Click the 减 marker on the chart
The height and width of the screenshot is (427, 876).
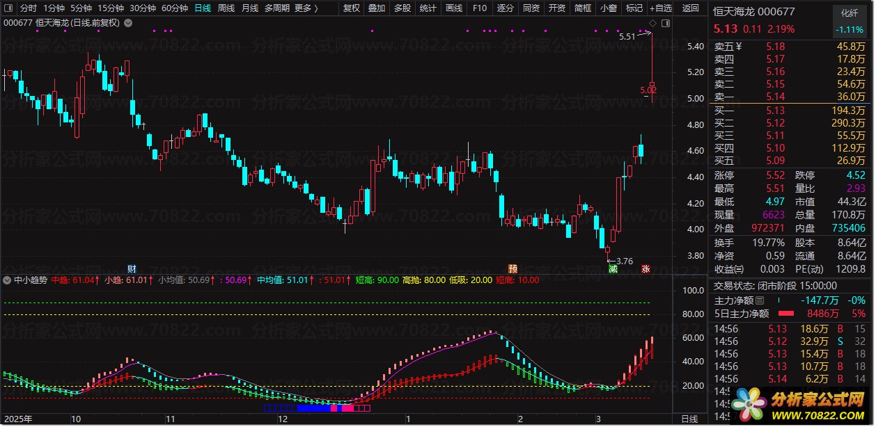point(613,268)
